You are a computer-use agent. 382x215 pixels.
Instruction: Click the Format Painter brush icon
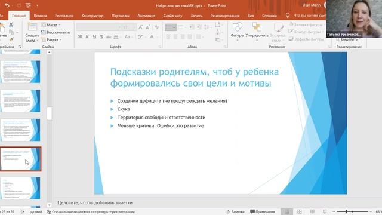click(x=11, y=39)
